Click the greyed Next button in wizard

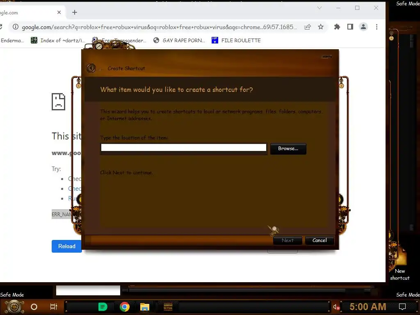click(288, 240)
